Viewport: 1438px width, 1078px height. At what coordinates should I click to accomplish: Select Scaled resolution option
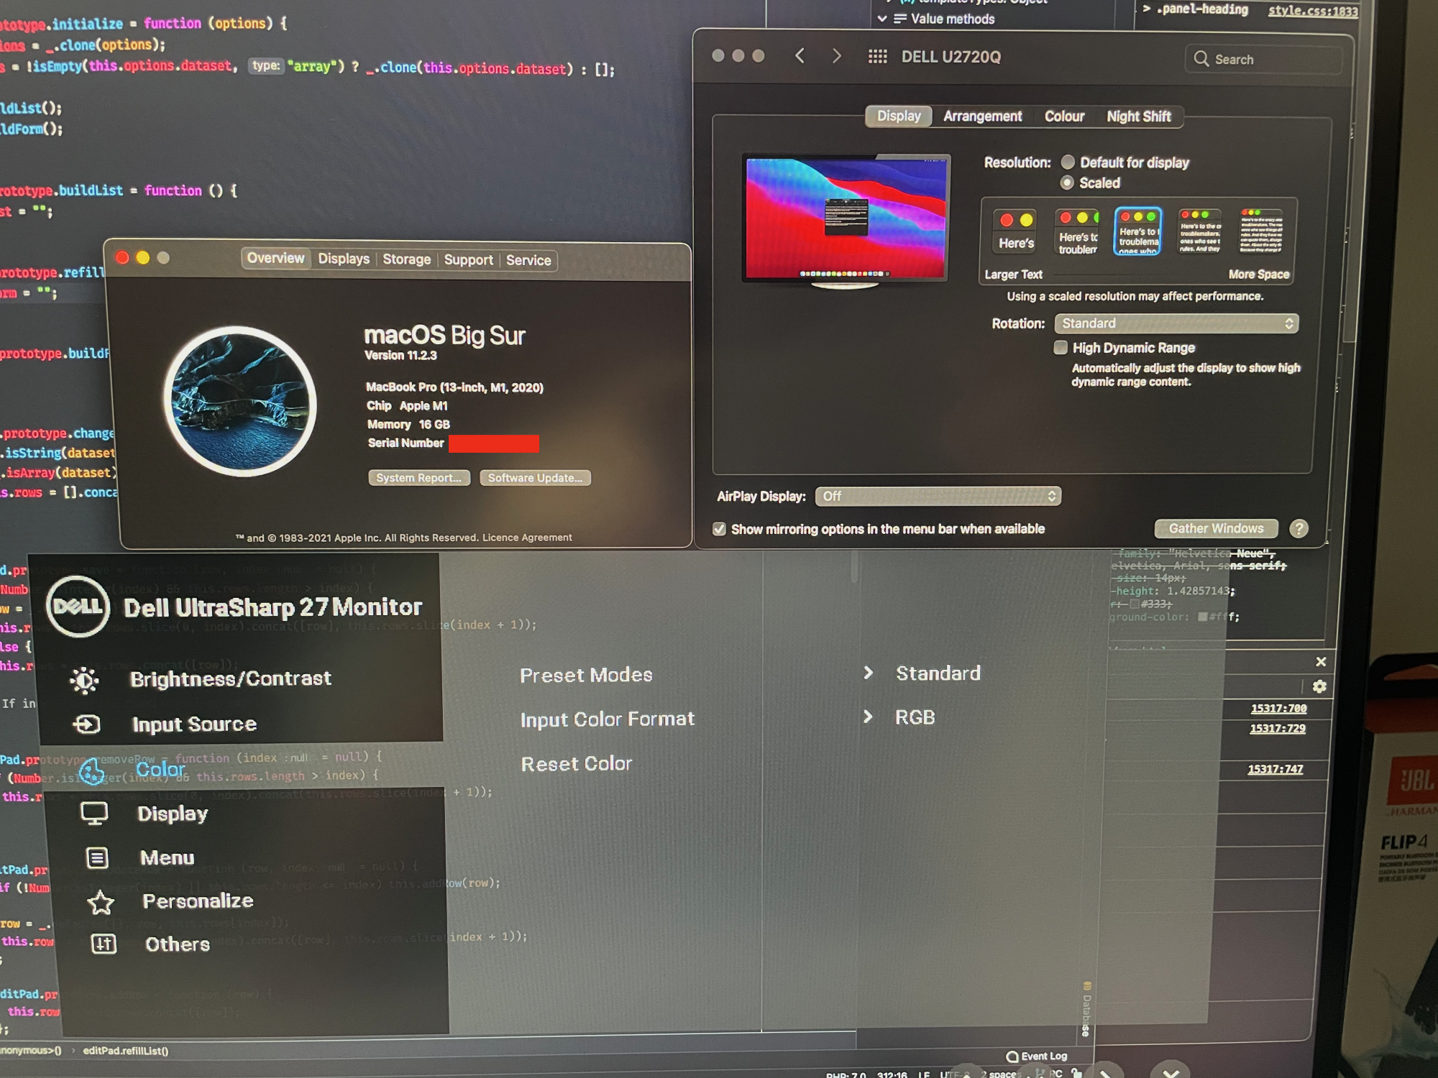(x=1068, y=183)
